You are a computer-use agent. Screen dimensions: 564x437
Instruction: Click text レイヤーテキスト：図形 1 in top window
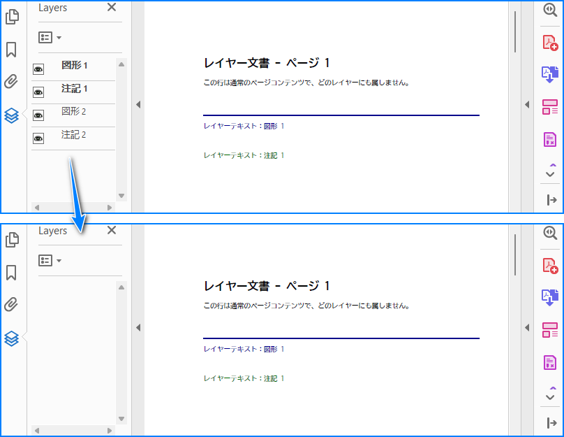(244, 126)
